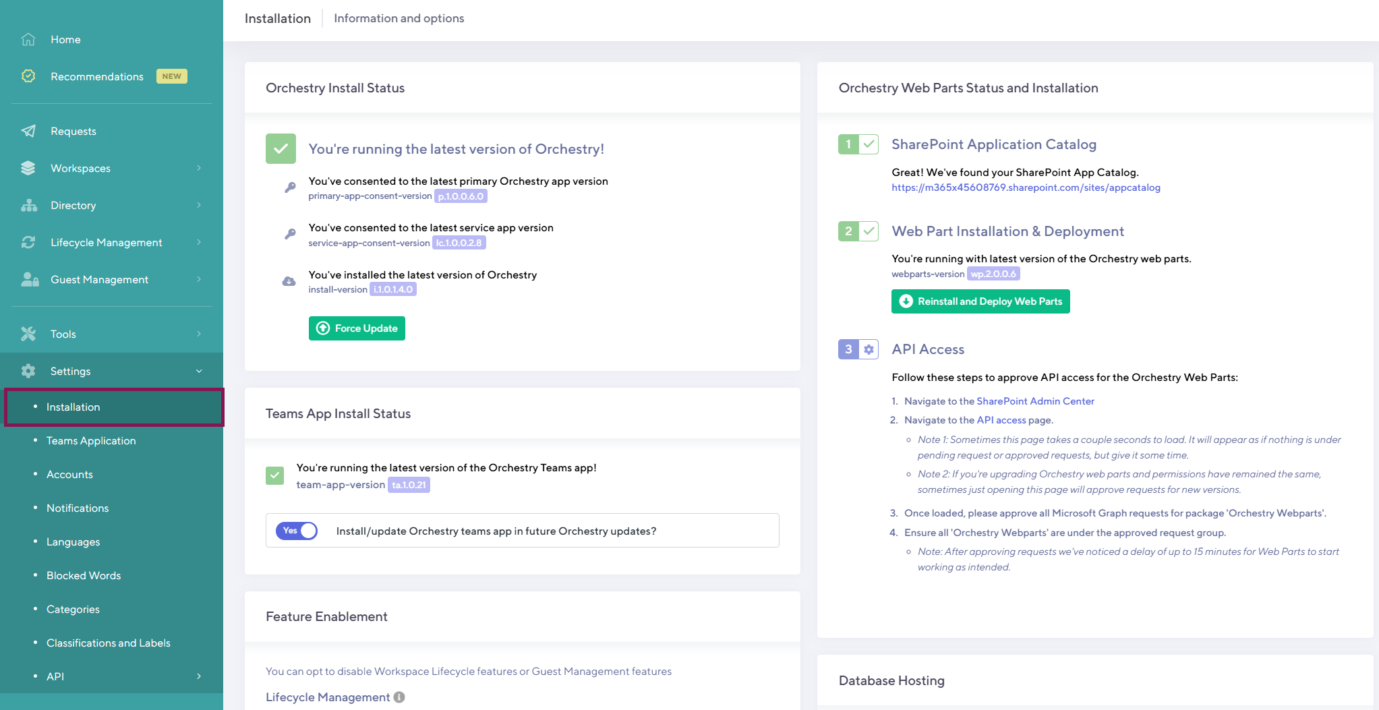The height and width of the screenshot is (710, 1379).
Task: Click the Information and options subtitle
Action: point(399,18)
